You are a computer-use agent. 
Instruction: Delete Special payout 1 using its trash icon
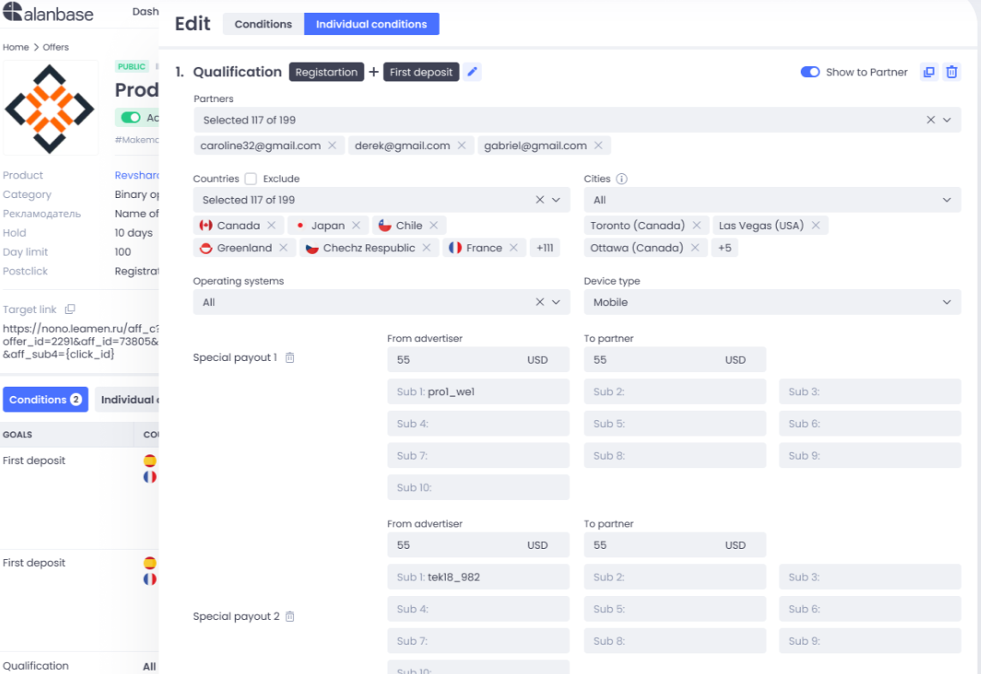coord(289,358)
